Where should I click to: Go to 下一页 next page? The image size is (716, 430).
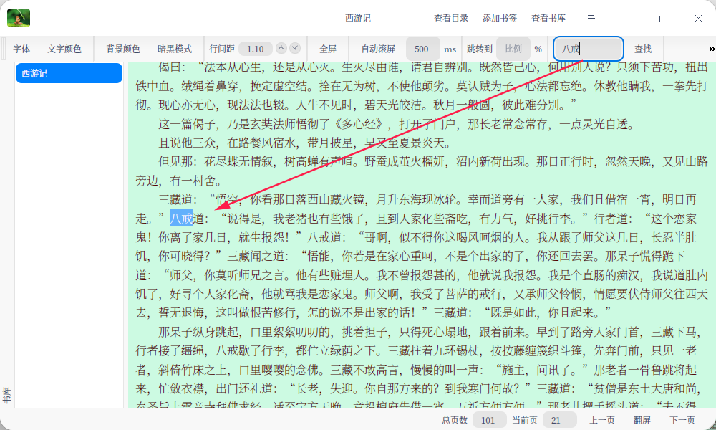[x=682, y=420]
